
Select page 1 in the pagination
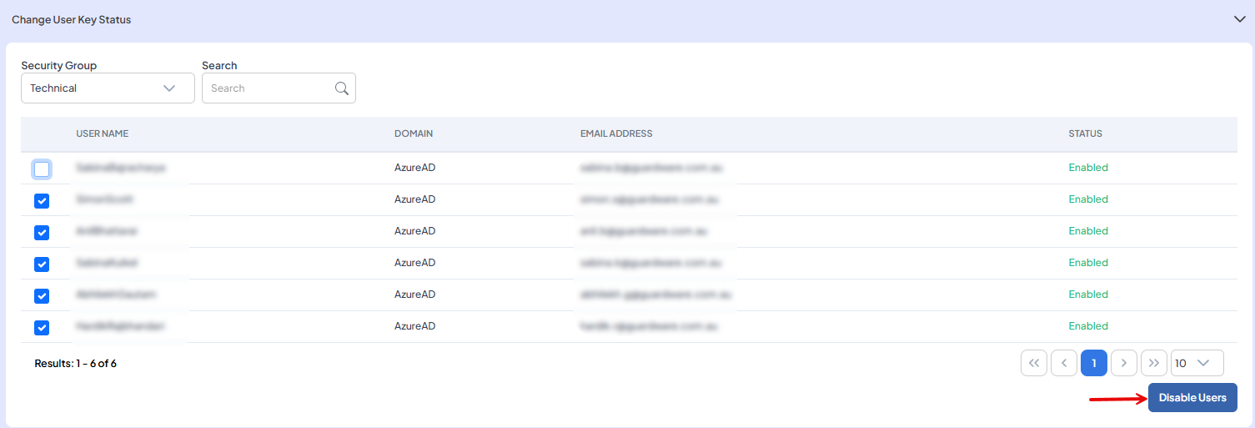1094,363
